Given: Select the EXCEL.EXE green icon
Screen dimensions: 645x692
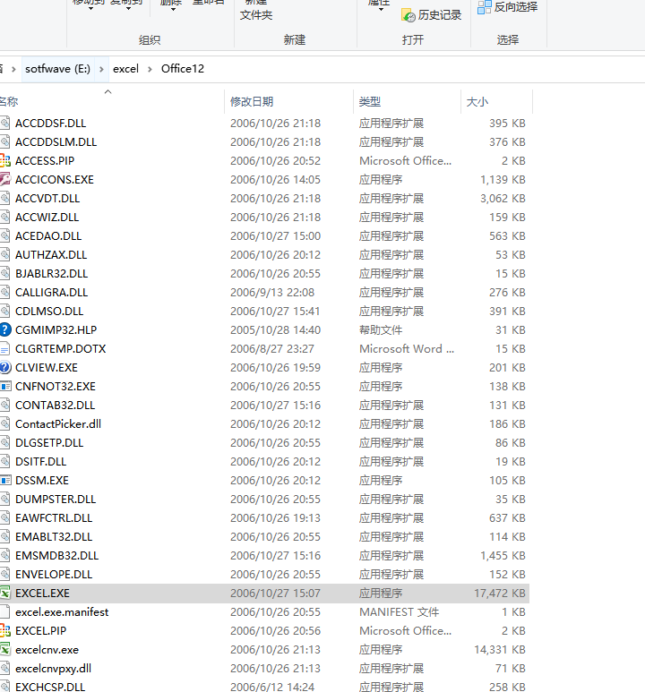Looking at the screenshot, I should [x=4, y=594].
